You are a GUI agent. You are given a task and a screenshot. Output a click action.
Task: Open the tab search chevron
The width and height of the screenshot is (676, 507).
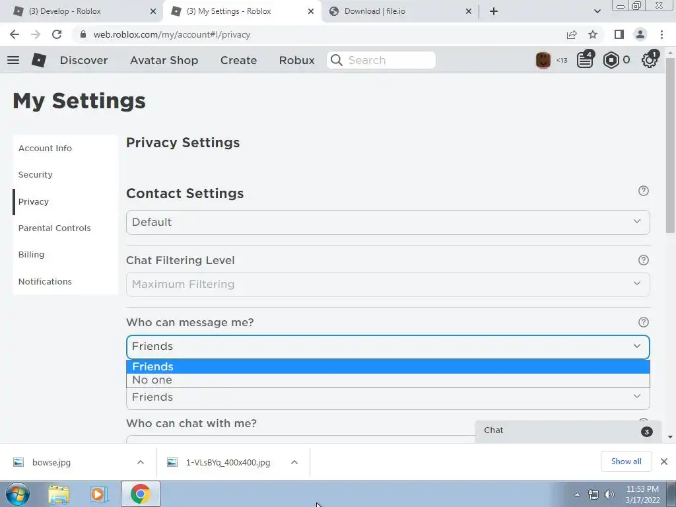(x=597, y=11)
